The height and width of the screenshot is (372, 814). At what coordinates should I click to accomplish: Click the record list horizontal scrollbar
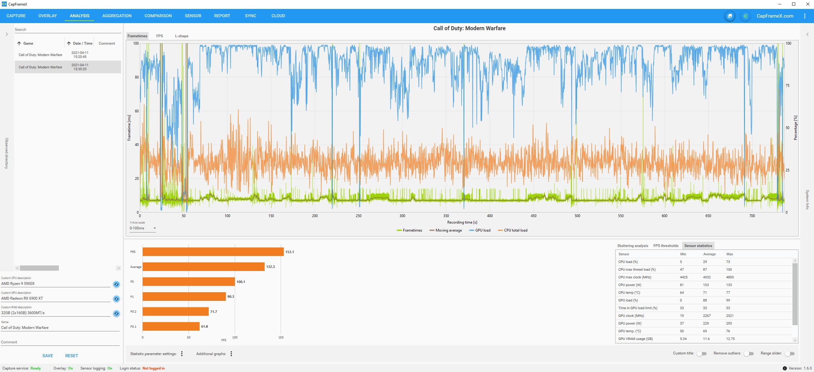39,268
